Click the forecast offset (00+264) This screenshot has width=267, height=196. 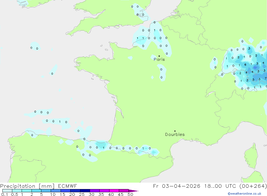point(253,186)
